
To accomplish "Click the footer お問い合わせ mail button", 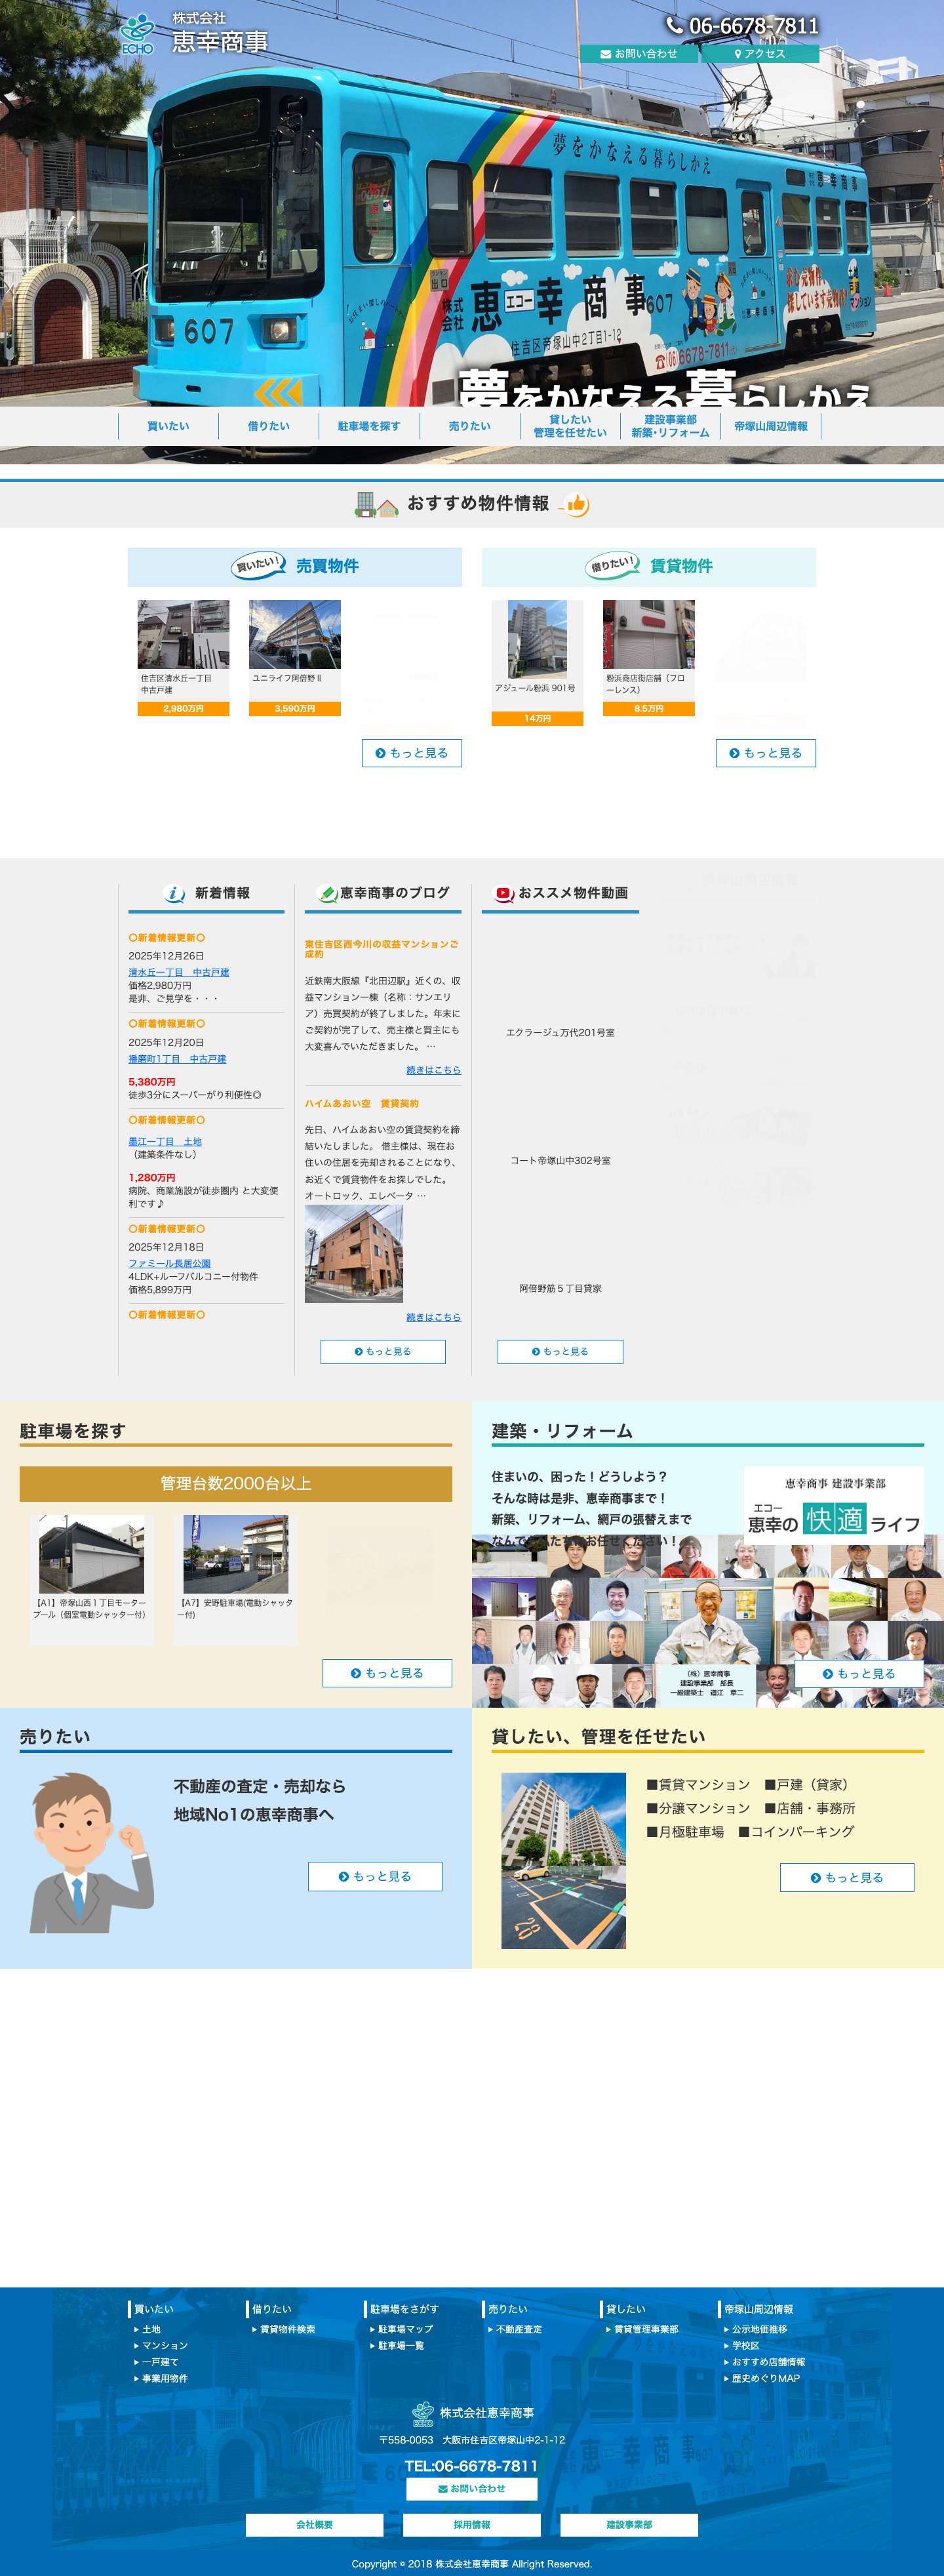I will (472, 2489).
